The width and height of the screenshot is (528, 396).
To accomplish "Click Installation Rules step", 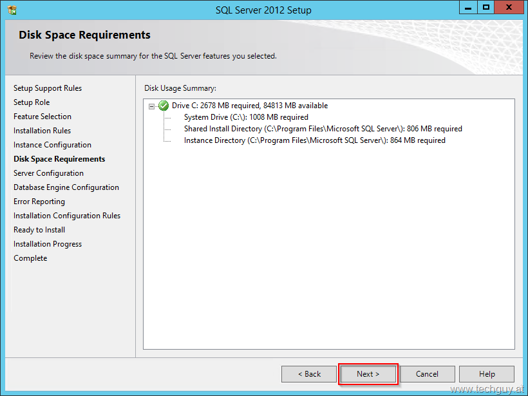I will [x=42, y=131].
